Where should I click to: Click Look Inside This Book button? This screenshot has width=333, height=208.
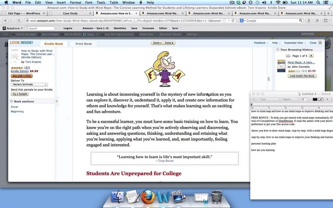click(302, 76)
